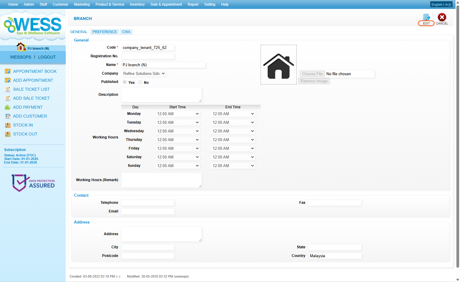
Task: Select the Published No radio button
Action: click(140, 82)
